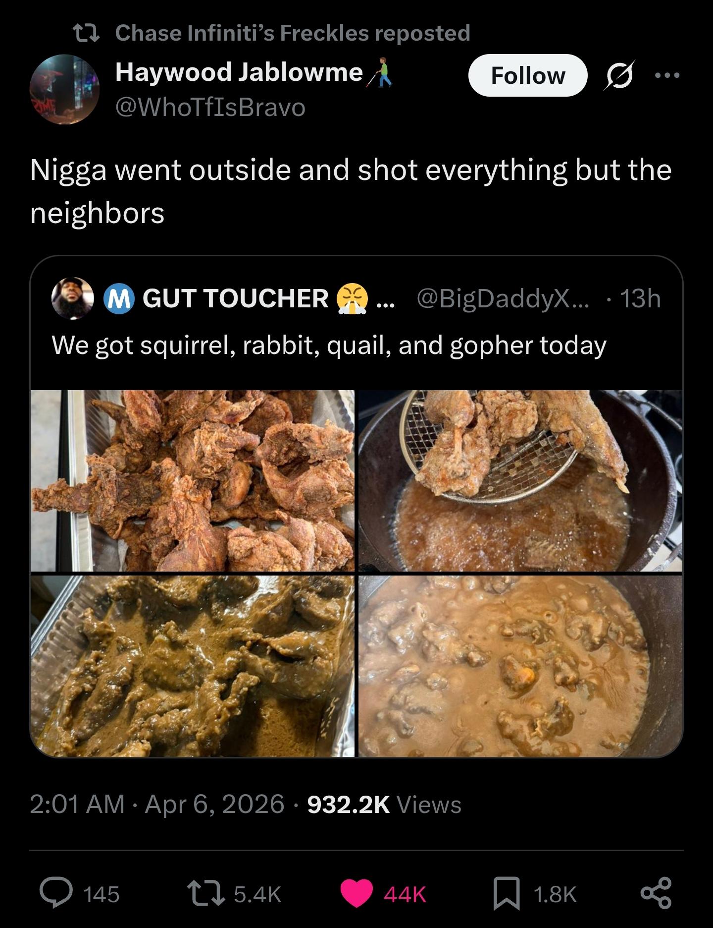Open the three-dot more options menu
Viewport: 713px width, 928px height.
(x=667, y=76)
